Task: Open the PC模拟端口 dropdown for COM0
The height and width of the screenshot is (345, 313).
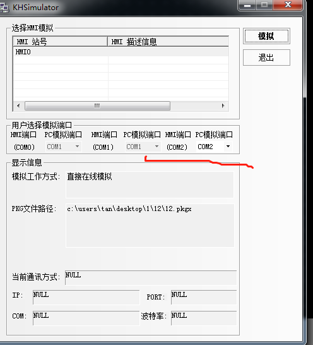Action: click(64, 147)
